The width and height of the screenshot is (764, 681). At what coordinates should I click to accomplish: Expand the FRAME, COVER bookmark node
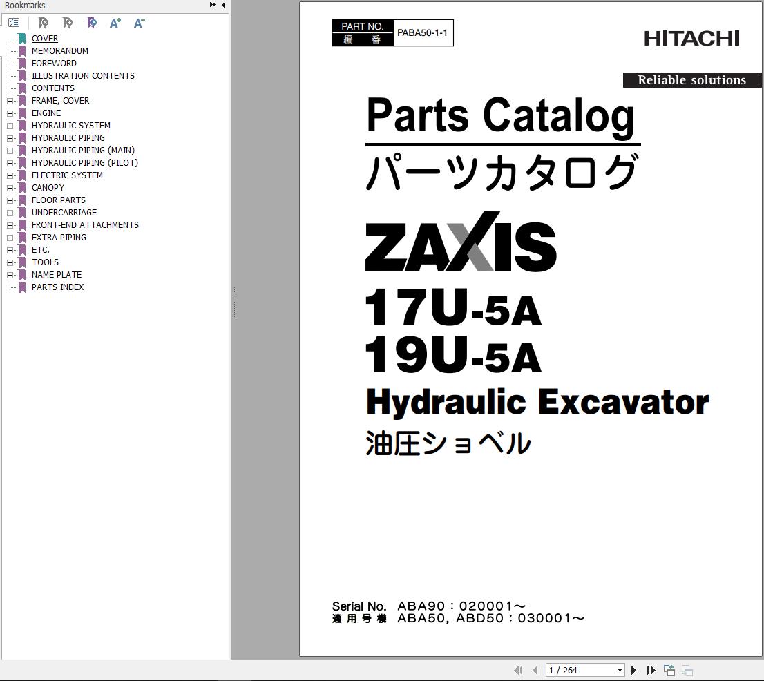pyautogui.click(x=10, y=101)
